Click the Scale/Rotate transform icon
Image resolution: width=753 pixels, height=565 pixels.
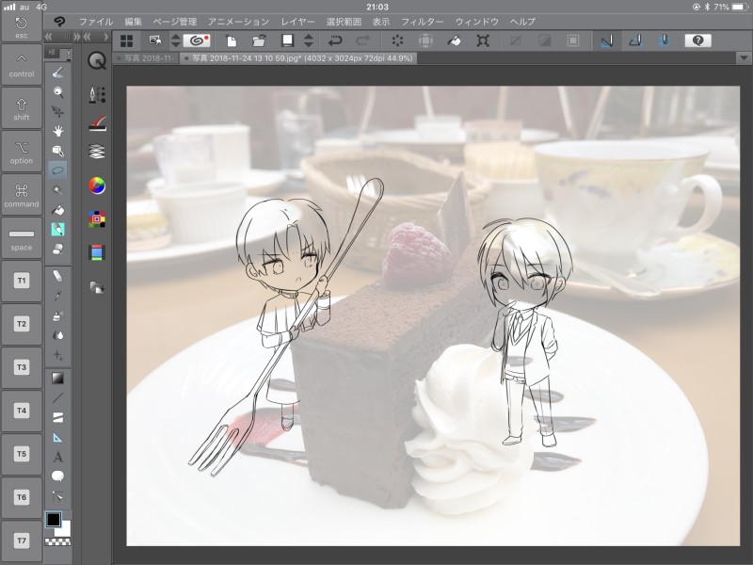click(483, 40)
